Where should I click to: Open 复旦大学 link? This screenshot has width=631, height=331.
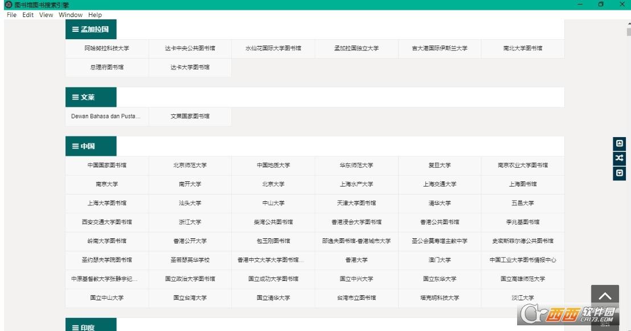point(440,165)
